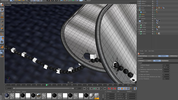Select the axis L-shaped tool icon
This screenshot has width=178, height=100.
tap(2, 34)
